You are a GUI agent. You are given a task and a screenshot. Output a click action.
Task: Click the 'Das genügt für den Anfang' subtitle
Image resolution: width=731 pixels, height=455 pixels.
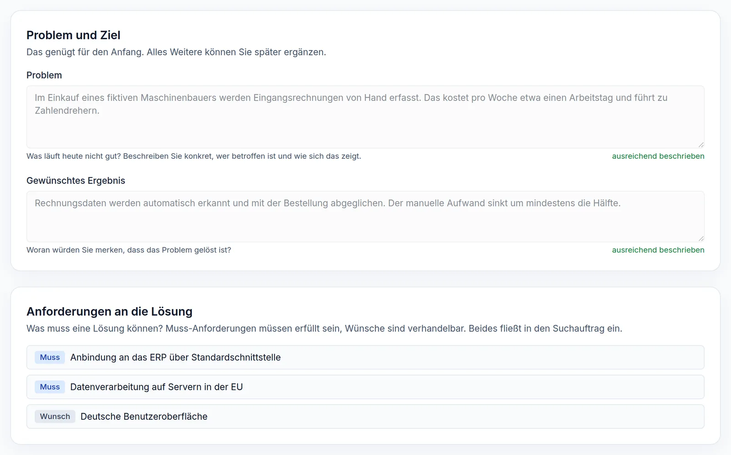(x=176, y=52)
